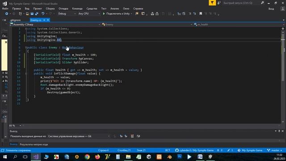Click the Save All icon
The width and height of the screenshot is (286, 161).
tap(37, 14)
